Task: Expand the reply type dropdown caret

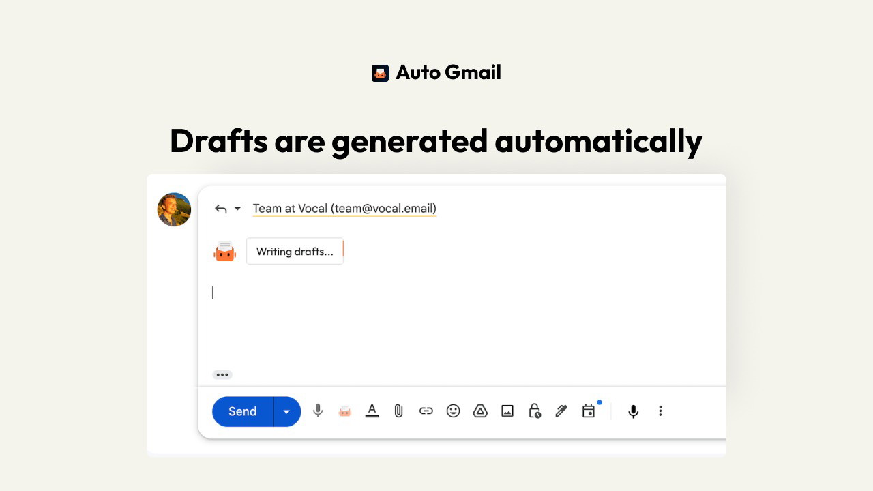Action: [x=237, y=209]
